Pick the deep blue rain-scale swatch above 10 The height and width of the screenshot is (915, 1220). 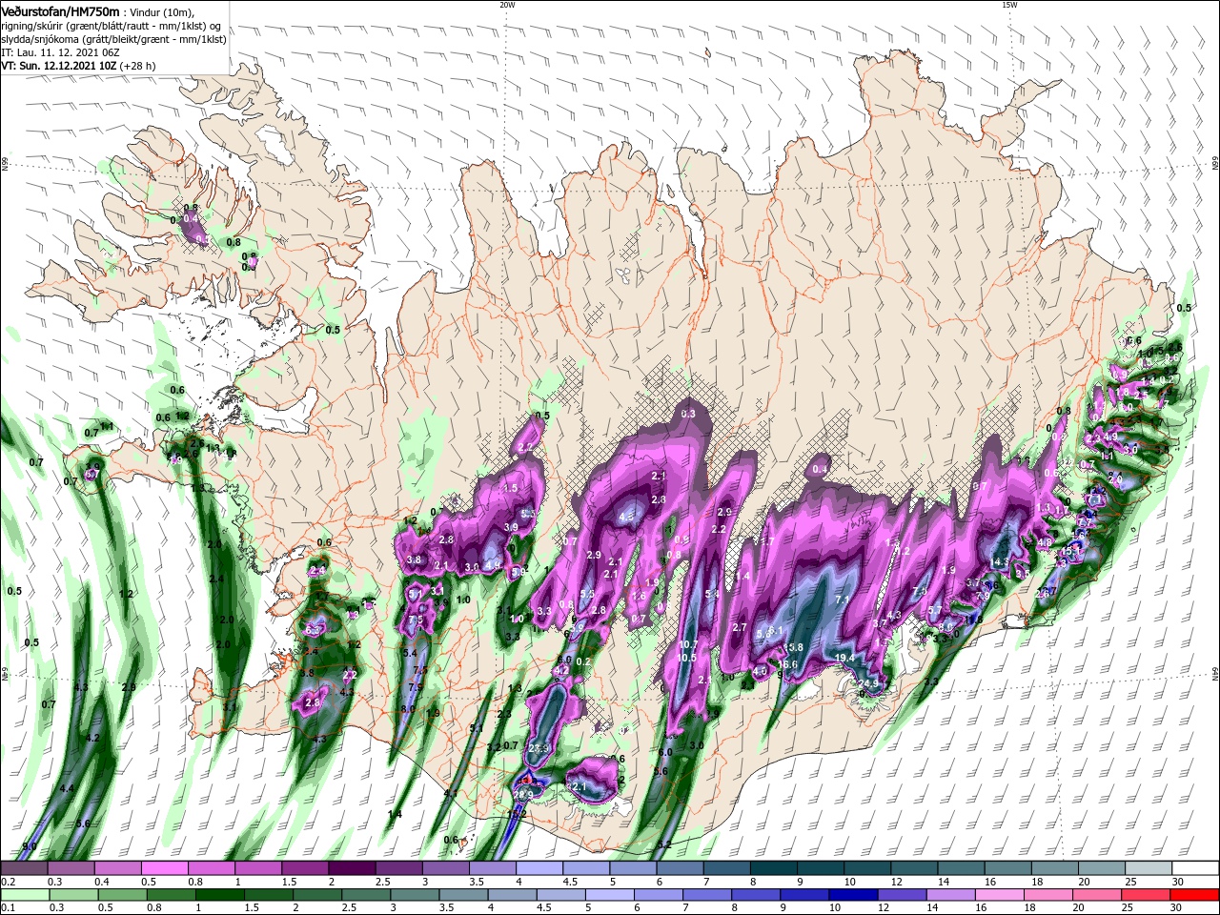coord(852,894)
